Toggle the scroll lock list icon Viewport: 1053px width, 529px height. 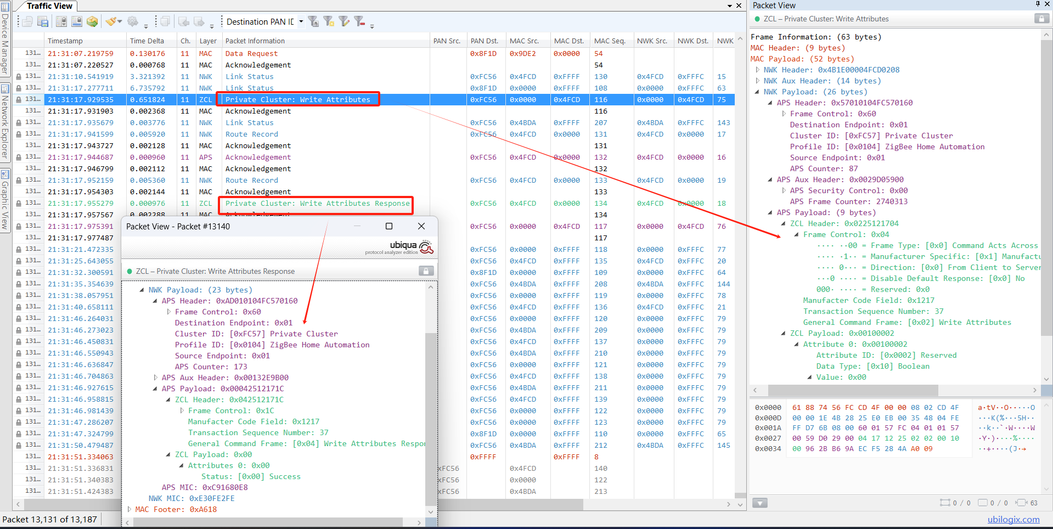tap(61, 21)
